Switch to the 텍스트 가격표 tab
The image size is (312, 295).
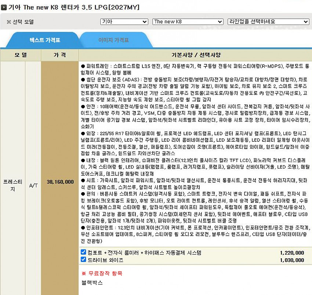click(45, 40)
